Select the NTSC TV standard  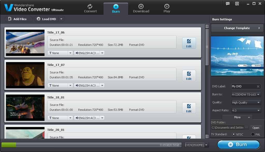234,134
